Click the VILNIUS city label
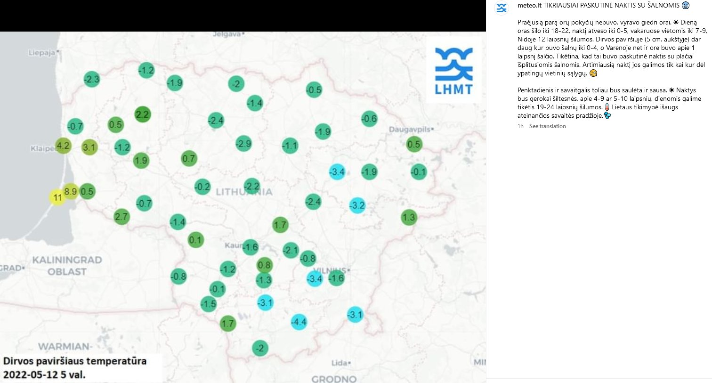Viewport: 712px width, 383px height. (x=330, y=270)
